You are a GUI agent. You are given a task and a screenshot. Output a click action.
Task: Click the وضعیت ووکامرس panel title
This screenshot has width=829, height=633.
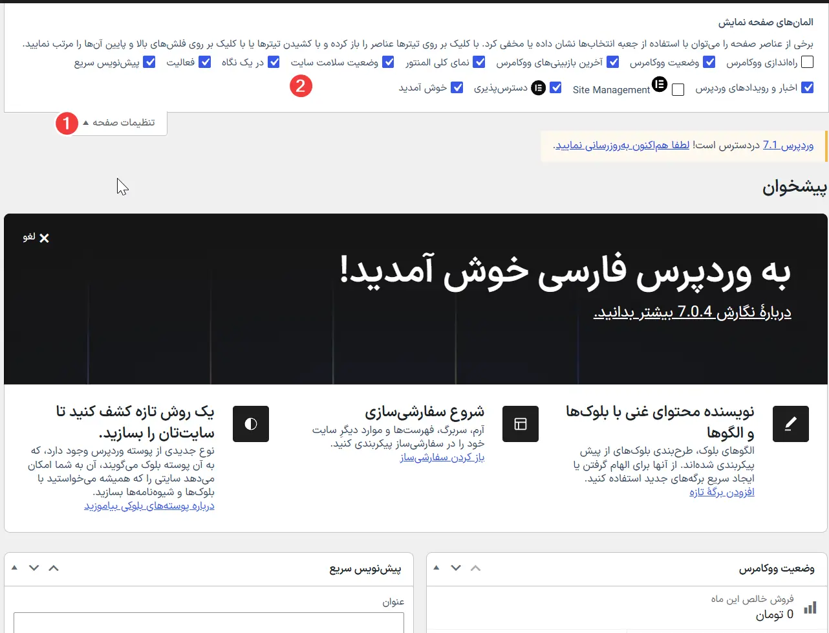click(x=777, y=568)
